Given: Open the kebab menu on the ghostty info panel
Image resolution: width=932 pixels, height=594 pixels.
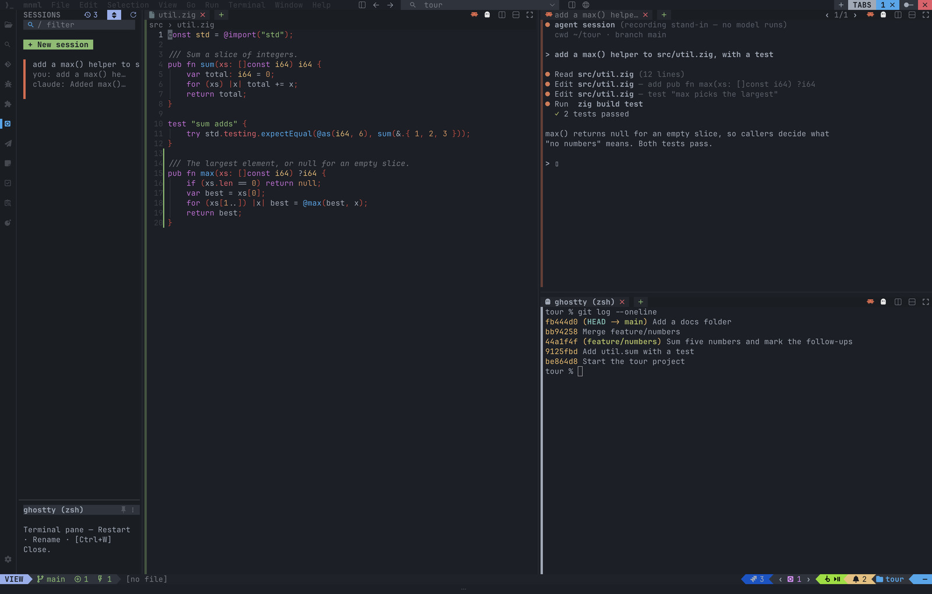Looking at the screenshot, I should click(x=133, y=510).
